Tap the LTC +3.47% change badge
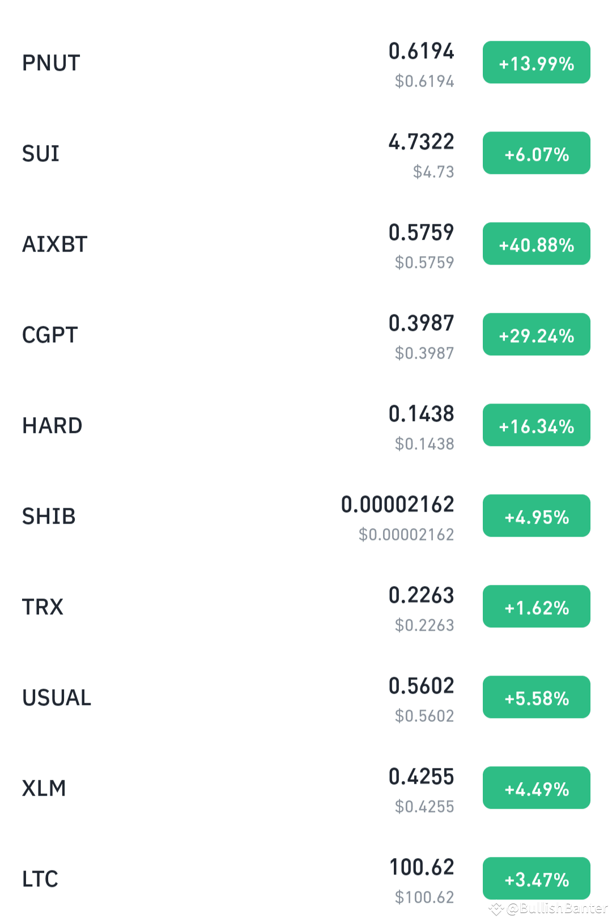Screen dimensions: 612x921 pos(536,878)
